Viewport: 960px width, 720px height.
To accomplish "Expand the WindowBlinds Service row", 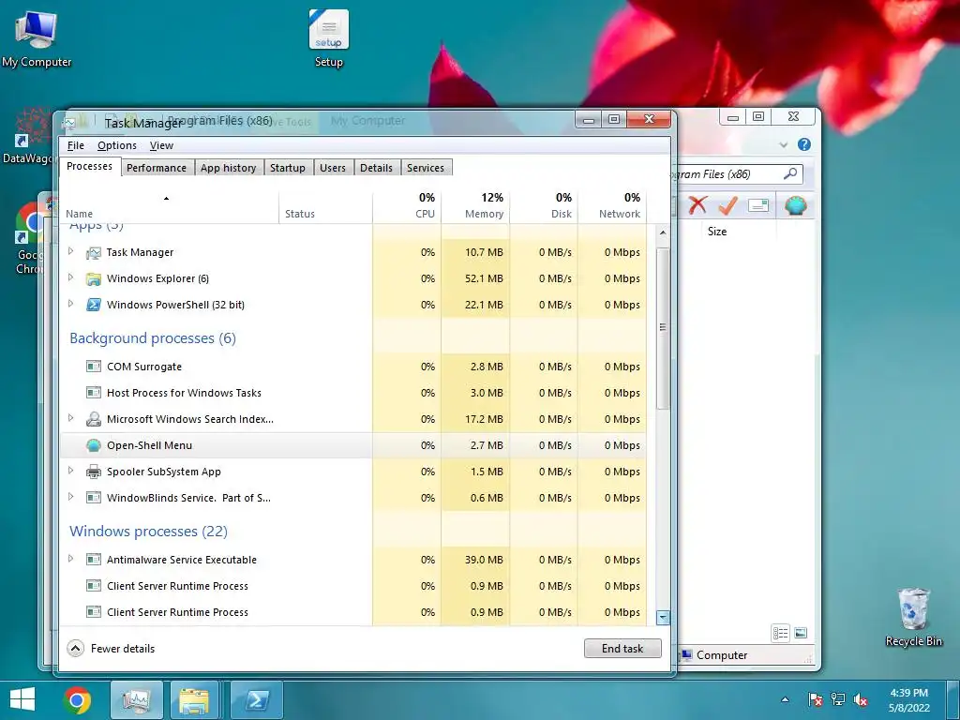I will [x=70, y=497].
